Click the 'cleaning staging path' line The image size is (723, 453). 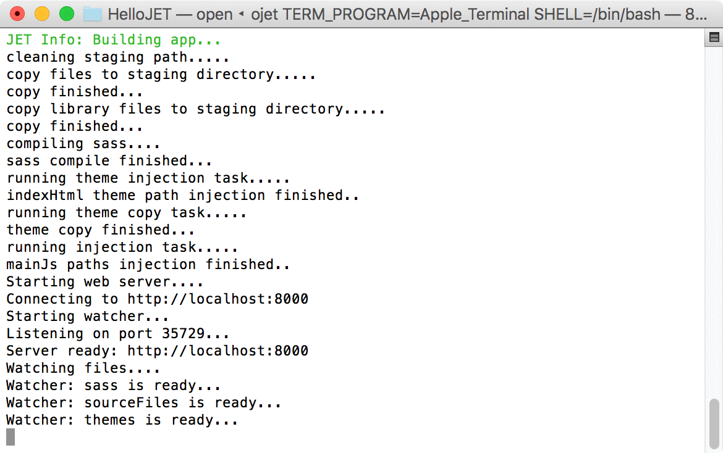click(117, 57)
